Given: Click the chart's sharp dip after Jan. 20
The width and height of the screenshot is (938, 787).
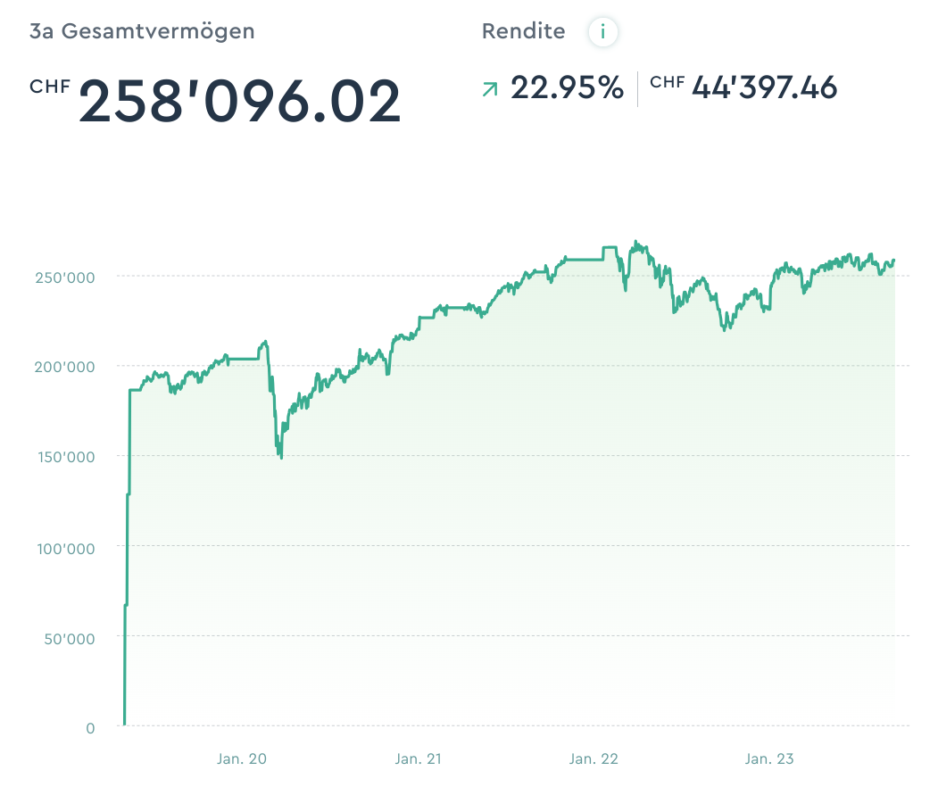Looking at the screenshot, I should click(x=281, y=457).
